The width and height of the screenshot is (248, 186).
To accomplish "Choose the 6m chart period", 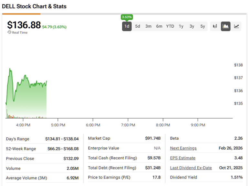I will (x=159, y=26).
